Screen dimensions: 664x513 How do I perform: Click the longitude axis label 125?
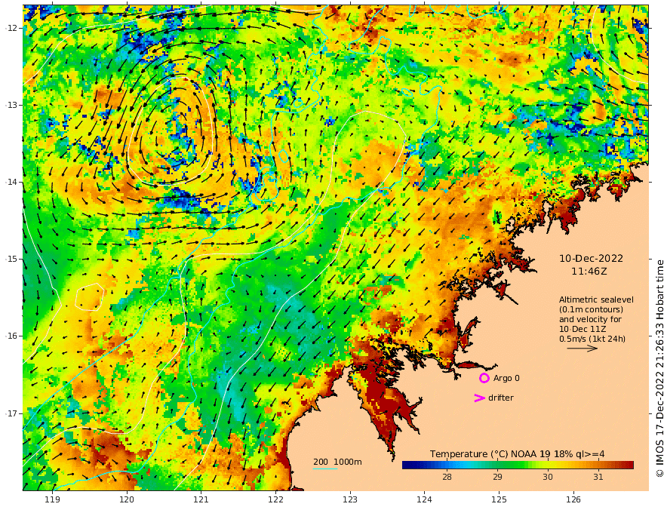[x=500, y=500]
